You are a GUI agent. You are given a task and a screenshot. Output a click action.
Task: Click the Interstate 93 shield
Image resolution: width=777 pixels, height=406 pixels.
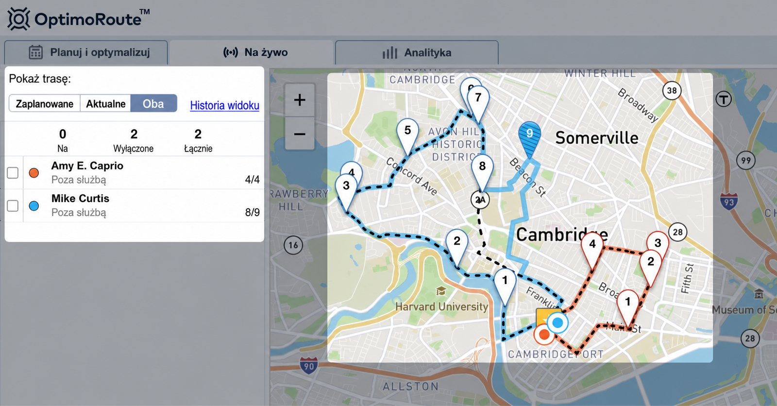click(729, 201)
